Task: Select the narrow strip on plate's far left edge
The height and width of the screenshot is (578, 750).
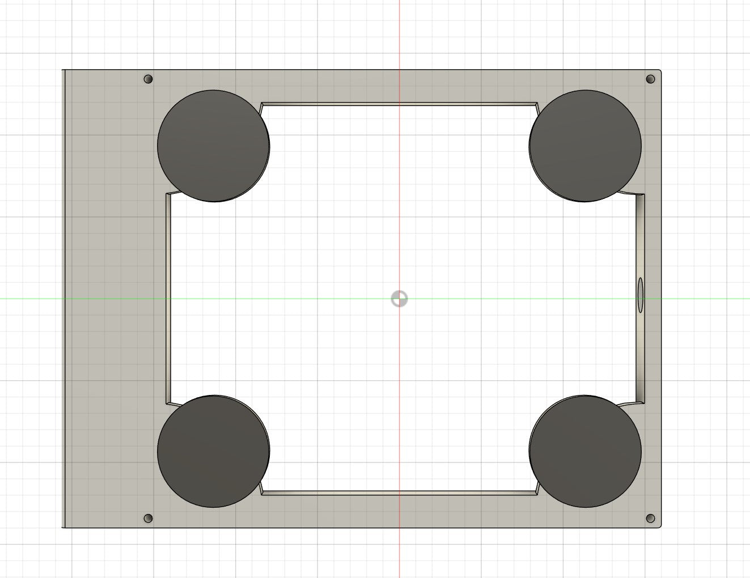Action: click(63, 299)
